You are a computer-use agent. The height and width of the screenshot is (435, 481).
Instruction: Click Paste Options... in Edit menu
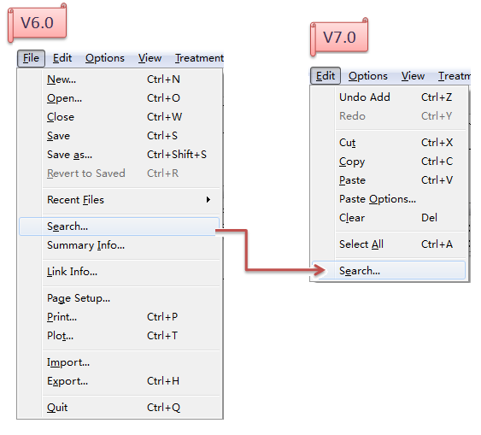pos(389,199)
